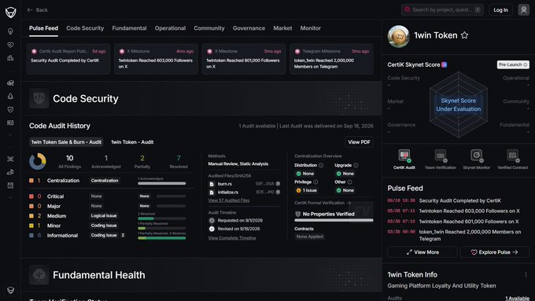Click the Centralization acknowledged progress bar
This screenshot has width=535, height=301.
coord(162,183)
